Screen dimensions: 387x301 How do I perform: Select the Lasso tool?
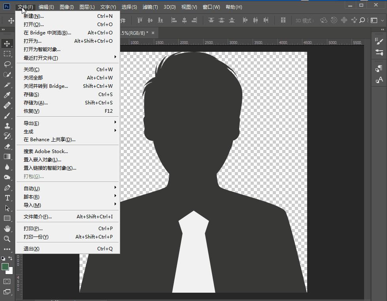(7, 64)
